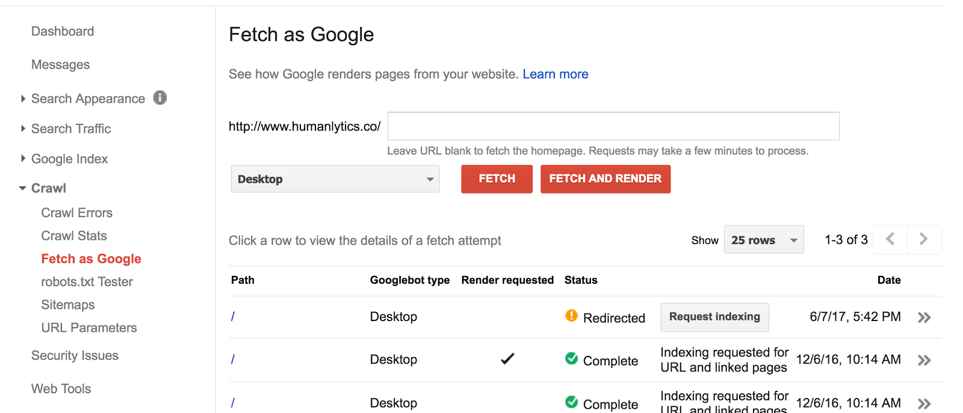Screen dimensions: 963x413
Task: Open the Desktop Googlebot type dropdown
Action: click(335, 179)
